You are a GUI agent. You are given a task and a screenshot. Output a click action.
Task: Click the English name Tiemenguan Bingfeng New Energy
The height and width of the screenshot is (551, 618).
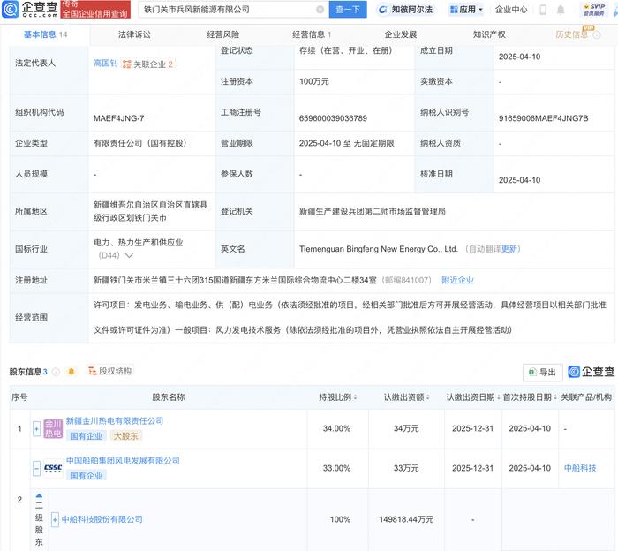379,249
